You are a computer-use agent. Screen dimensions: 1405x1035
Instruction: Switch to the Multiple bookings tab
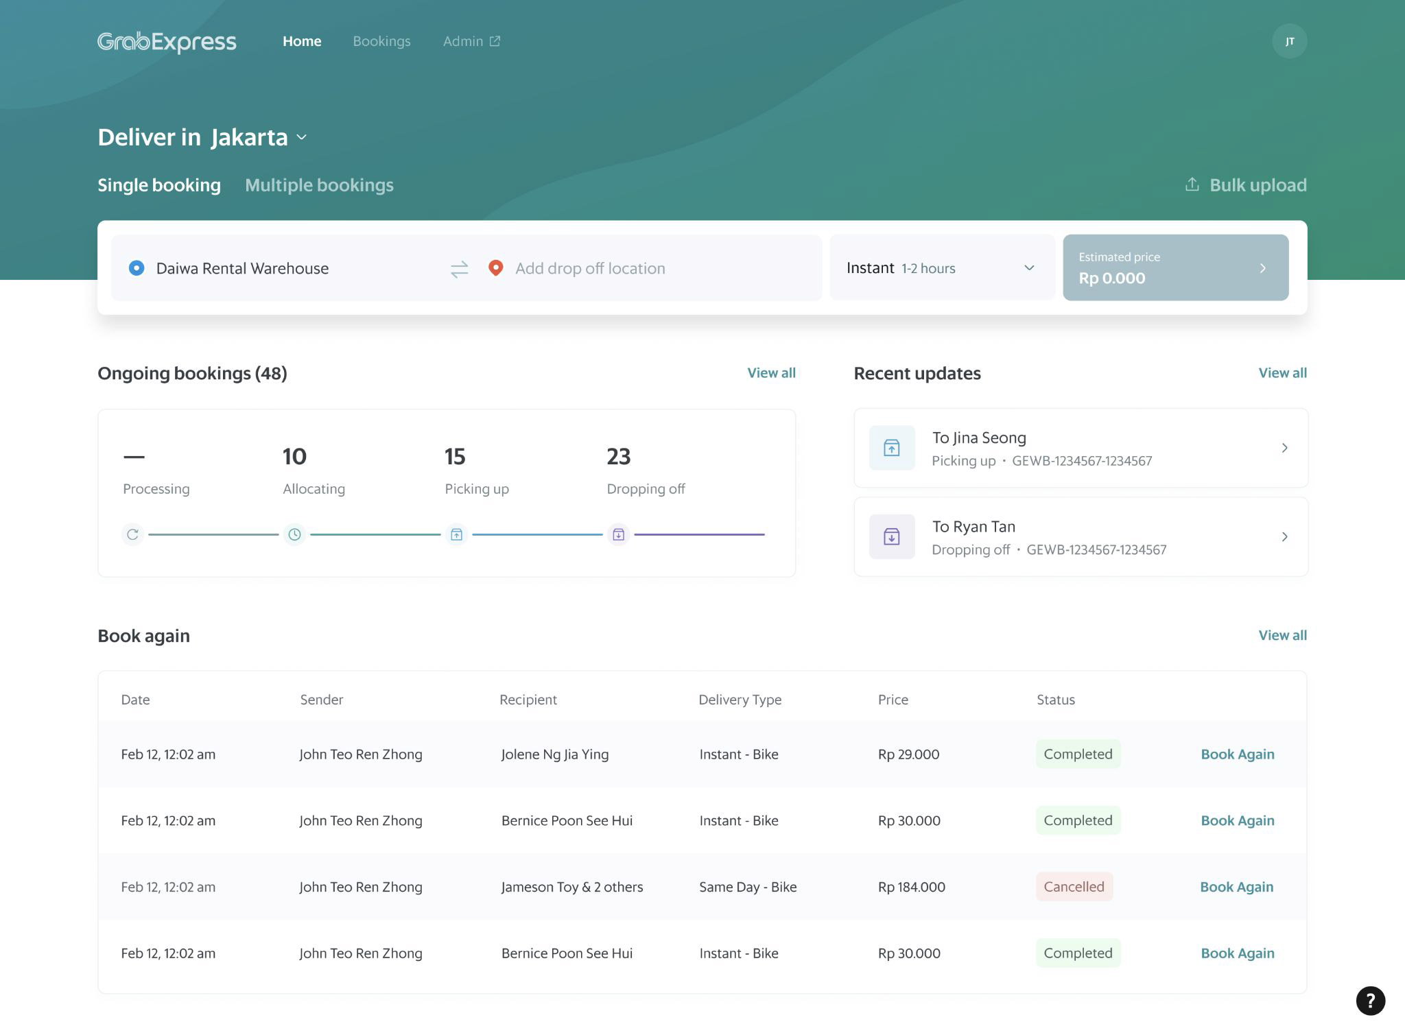(x=319, y=185)
